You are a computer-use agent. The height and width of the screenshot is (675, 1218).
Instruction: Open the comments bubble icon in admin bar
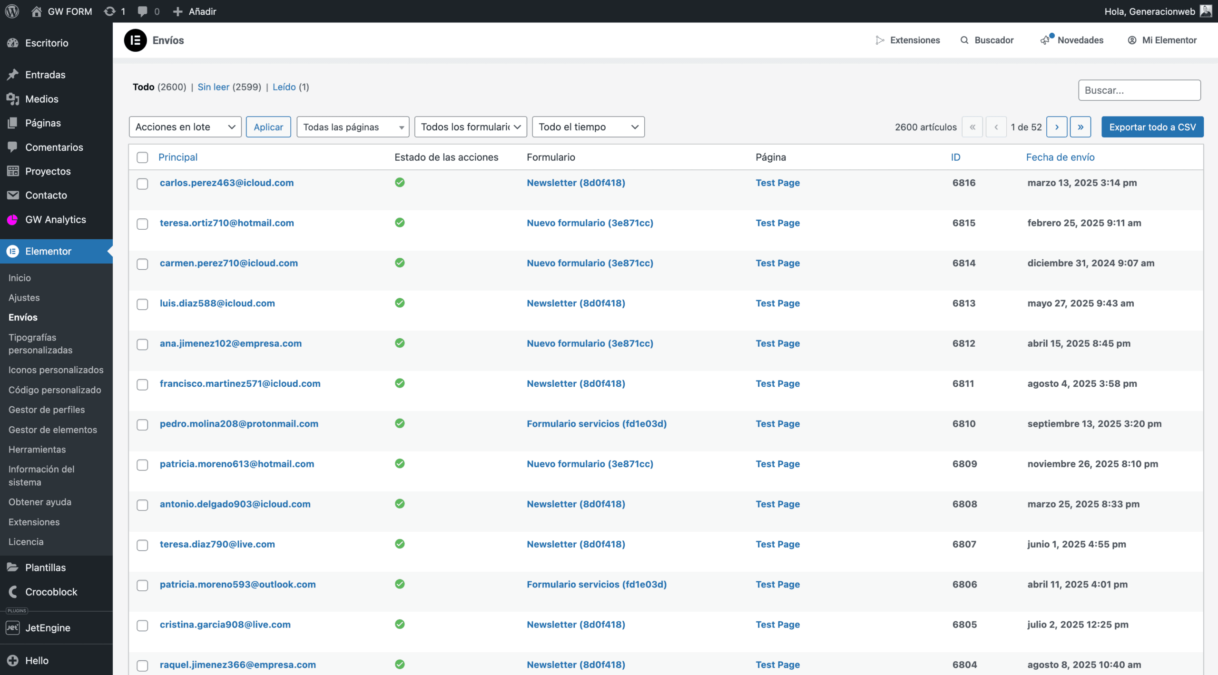click(142, 11)
